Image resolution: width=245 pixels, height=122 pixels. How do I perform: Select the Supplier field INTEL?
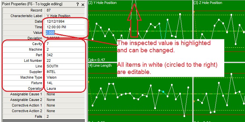tap(65, 72)
